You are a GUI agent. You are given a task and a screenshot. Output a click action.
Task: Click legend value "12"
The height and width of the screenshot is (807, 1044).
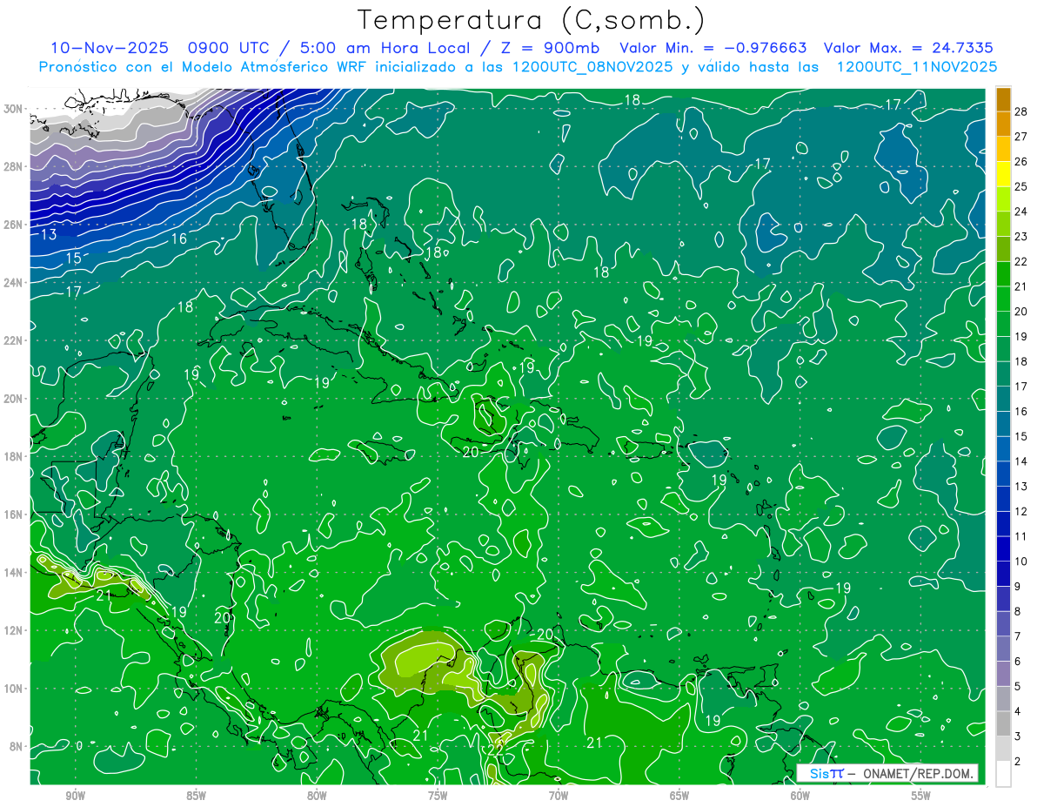click(x=1021, y=511)
